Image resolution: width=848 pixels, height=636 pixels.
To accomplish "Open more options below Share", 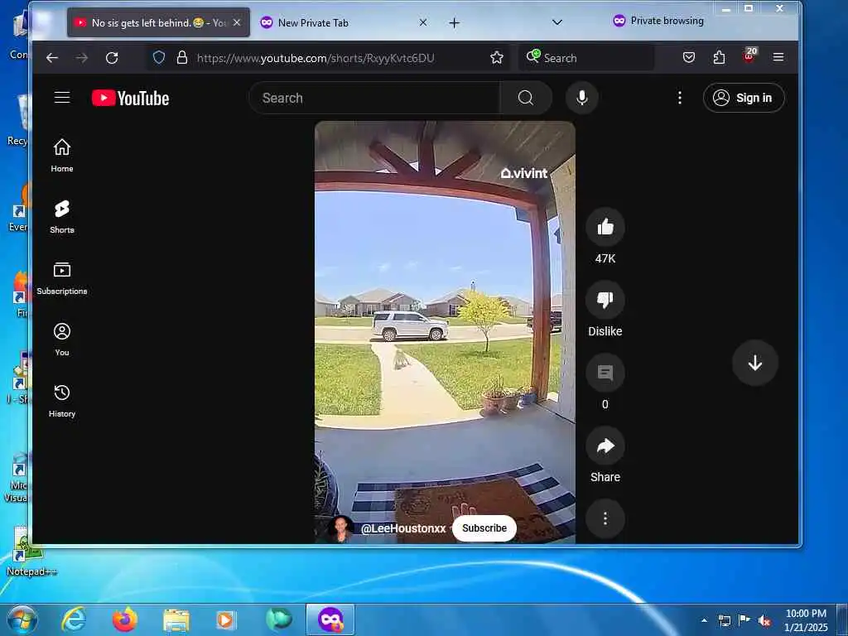I will [605, 518].
